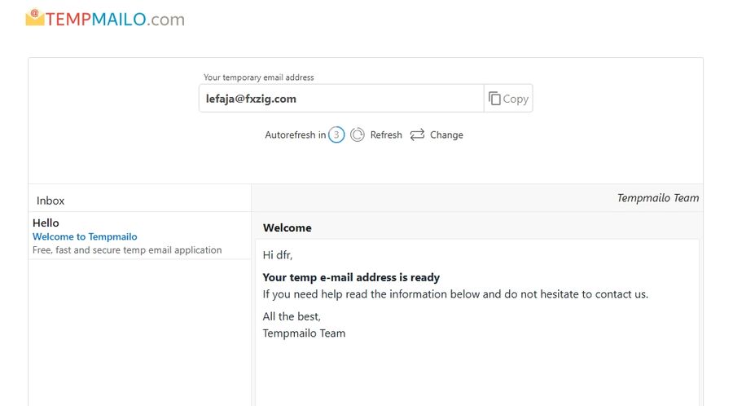The image size is (733, 406).
Task: Click the Tempmailo Team sender name
Action: click(x=658, y=198)
